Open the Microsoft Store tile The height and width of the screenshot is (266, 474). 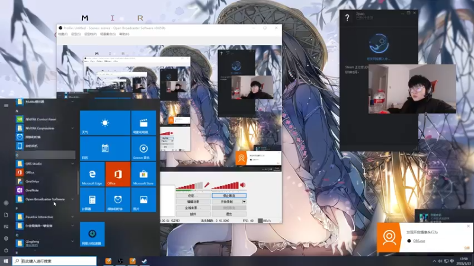coord(143,174)
